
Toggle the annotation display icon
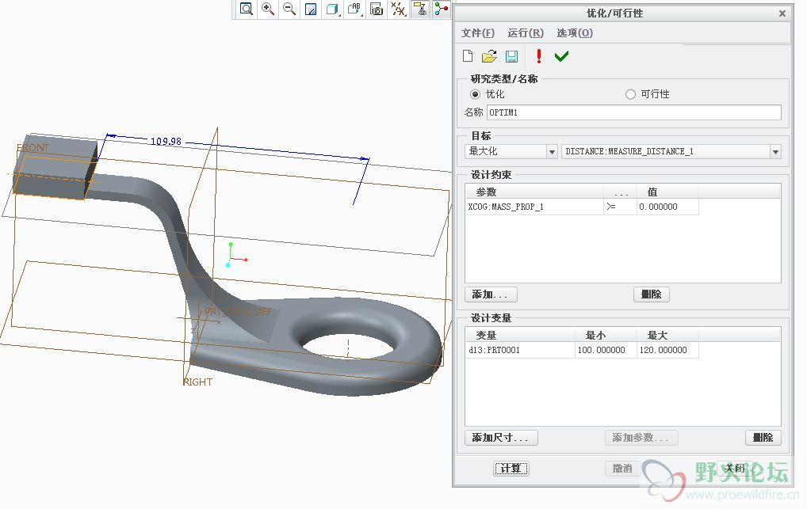tap(420, 9)
